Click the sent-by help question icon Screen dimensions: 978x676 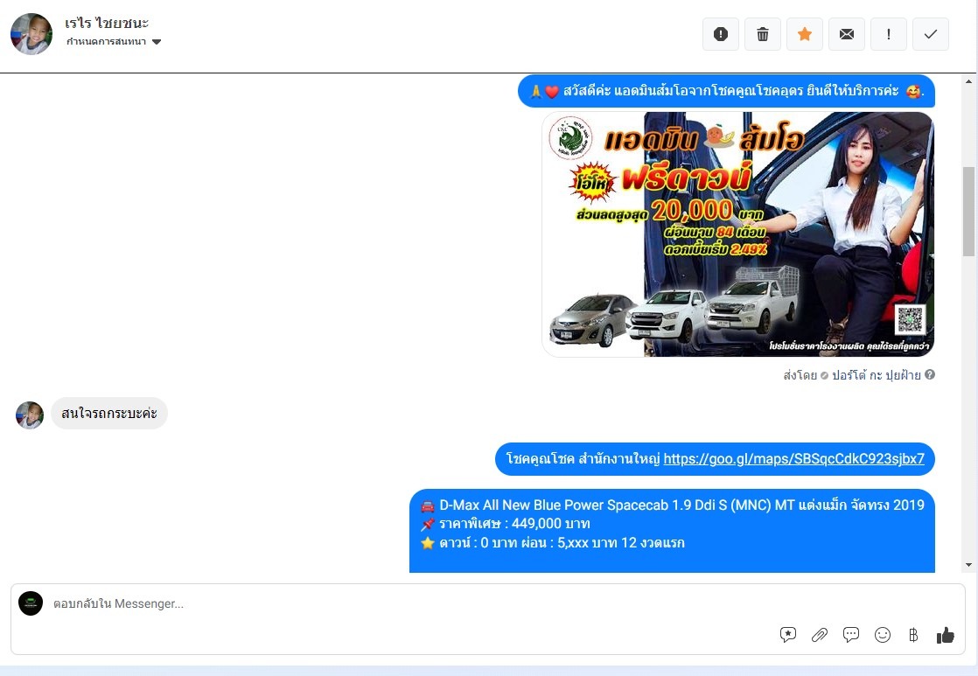click(x=929, y=375)
